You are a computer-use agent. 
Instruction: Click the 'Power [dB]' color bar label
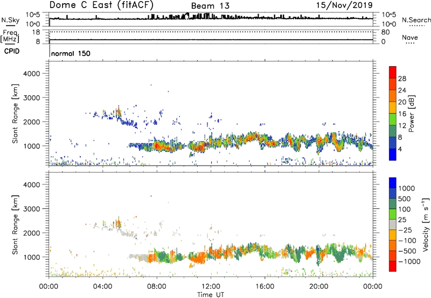tap(411, 113)
